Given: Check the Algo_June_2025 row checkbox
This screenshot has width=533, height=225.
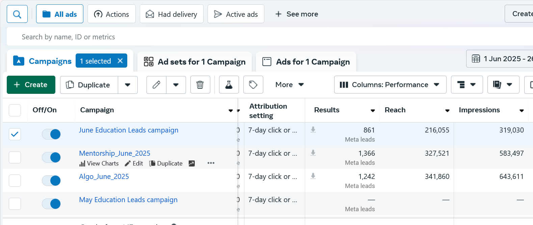Looking at the screenshot, I should click(15, 181).
